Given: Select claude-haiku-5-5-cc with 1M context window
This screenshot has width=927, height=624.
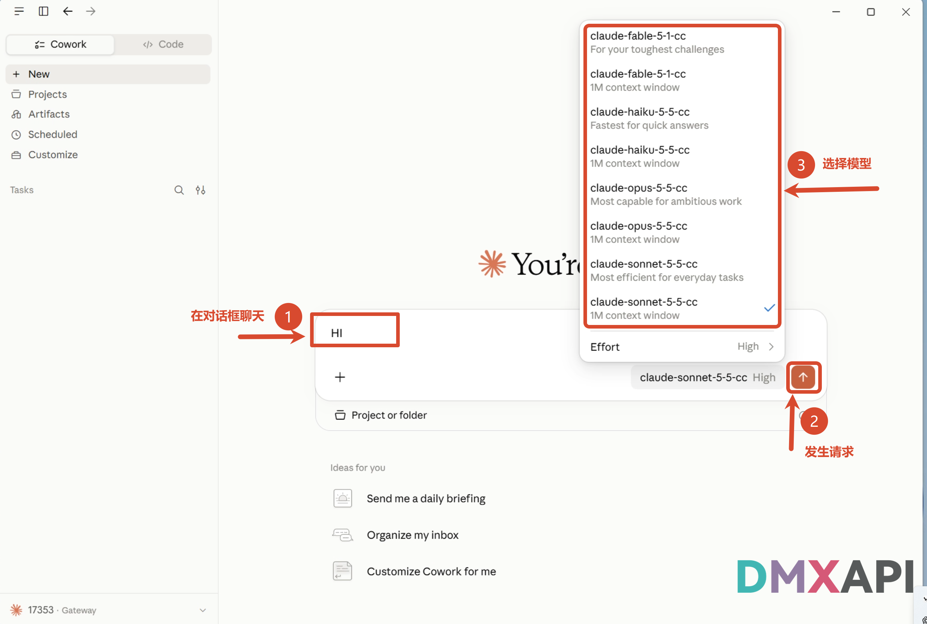Looking at the screenshot, I should pyautogui.click(x=682, y=157).
